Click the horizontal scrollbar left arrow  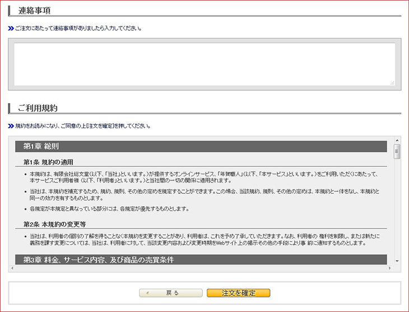tap(12, 268)
